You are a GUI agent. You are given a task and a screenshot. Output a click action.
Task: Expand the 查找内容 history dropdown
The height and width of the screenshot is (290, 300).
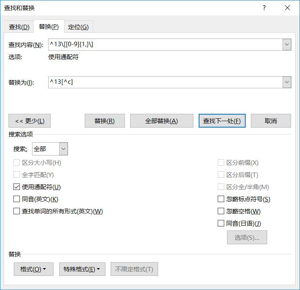(x=287, y=45)
